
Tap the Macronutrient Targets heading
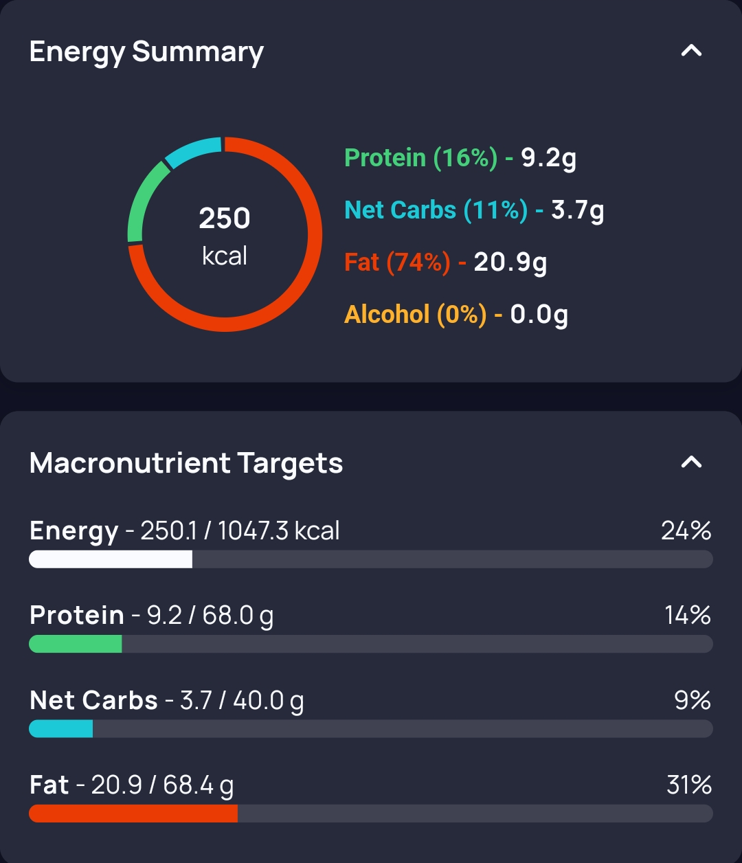tap(186, 463)
